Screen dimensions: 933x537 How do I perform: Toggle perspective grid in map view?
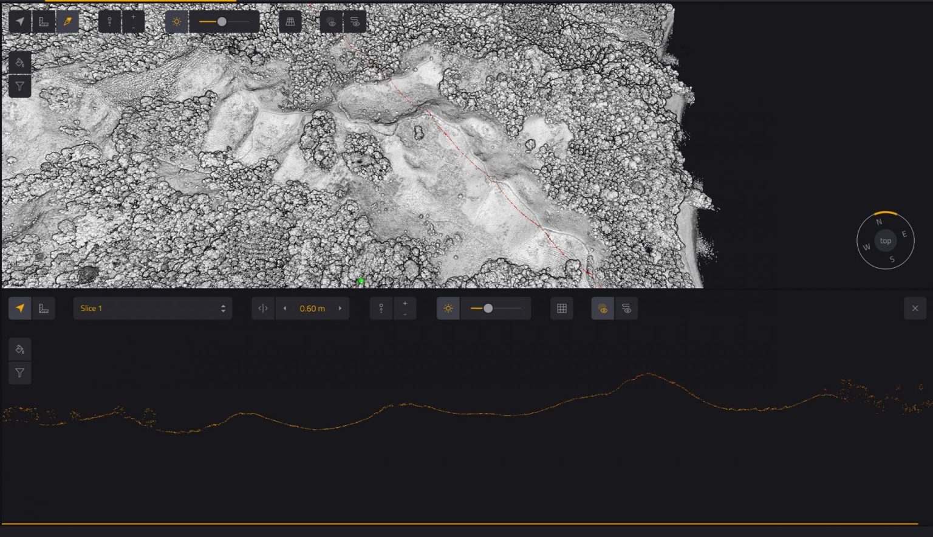coord(290,22)
